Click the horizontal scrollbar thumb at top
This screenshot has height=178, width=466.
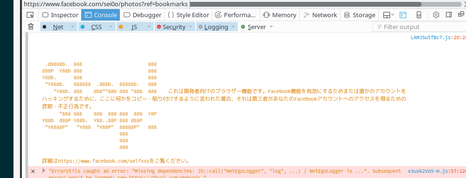click(306, 4)
